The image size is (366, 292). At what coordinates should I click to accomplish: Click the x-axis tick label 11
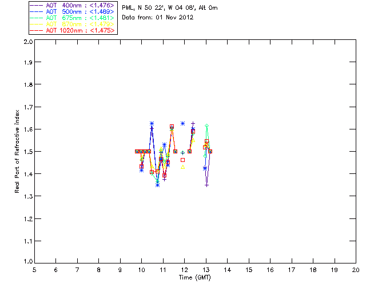tap(163, 270)
